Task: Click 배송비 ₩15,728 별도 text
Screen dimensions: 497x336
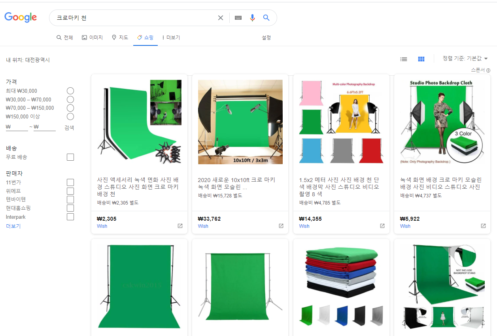Action: click(220, 195)
